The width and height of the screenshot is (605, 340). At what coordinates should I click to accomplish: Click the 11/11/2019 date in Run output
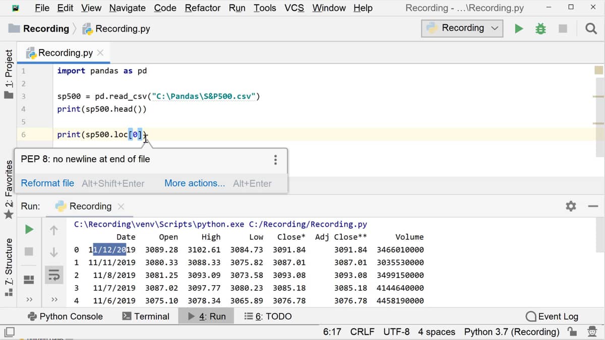(x=111, y=262)
